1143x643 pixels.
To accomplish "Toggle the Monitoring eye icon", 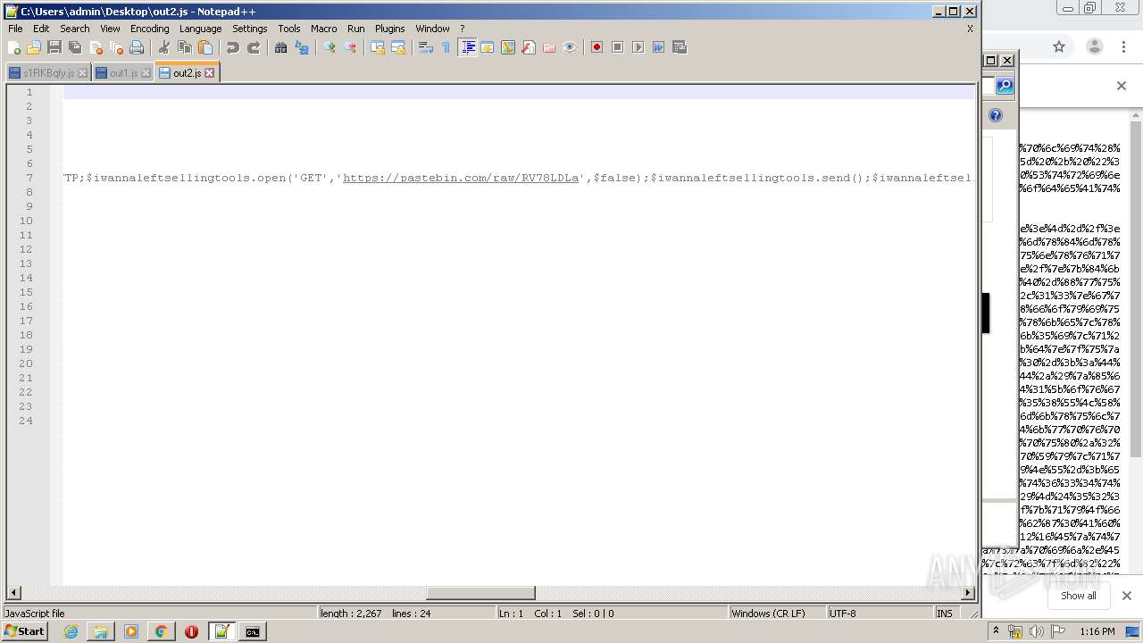I will pos(570,47).
